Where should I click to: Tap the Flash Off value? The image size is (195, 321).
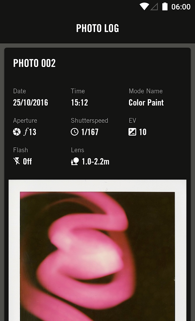27,161
